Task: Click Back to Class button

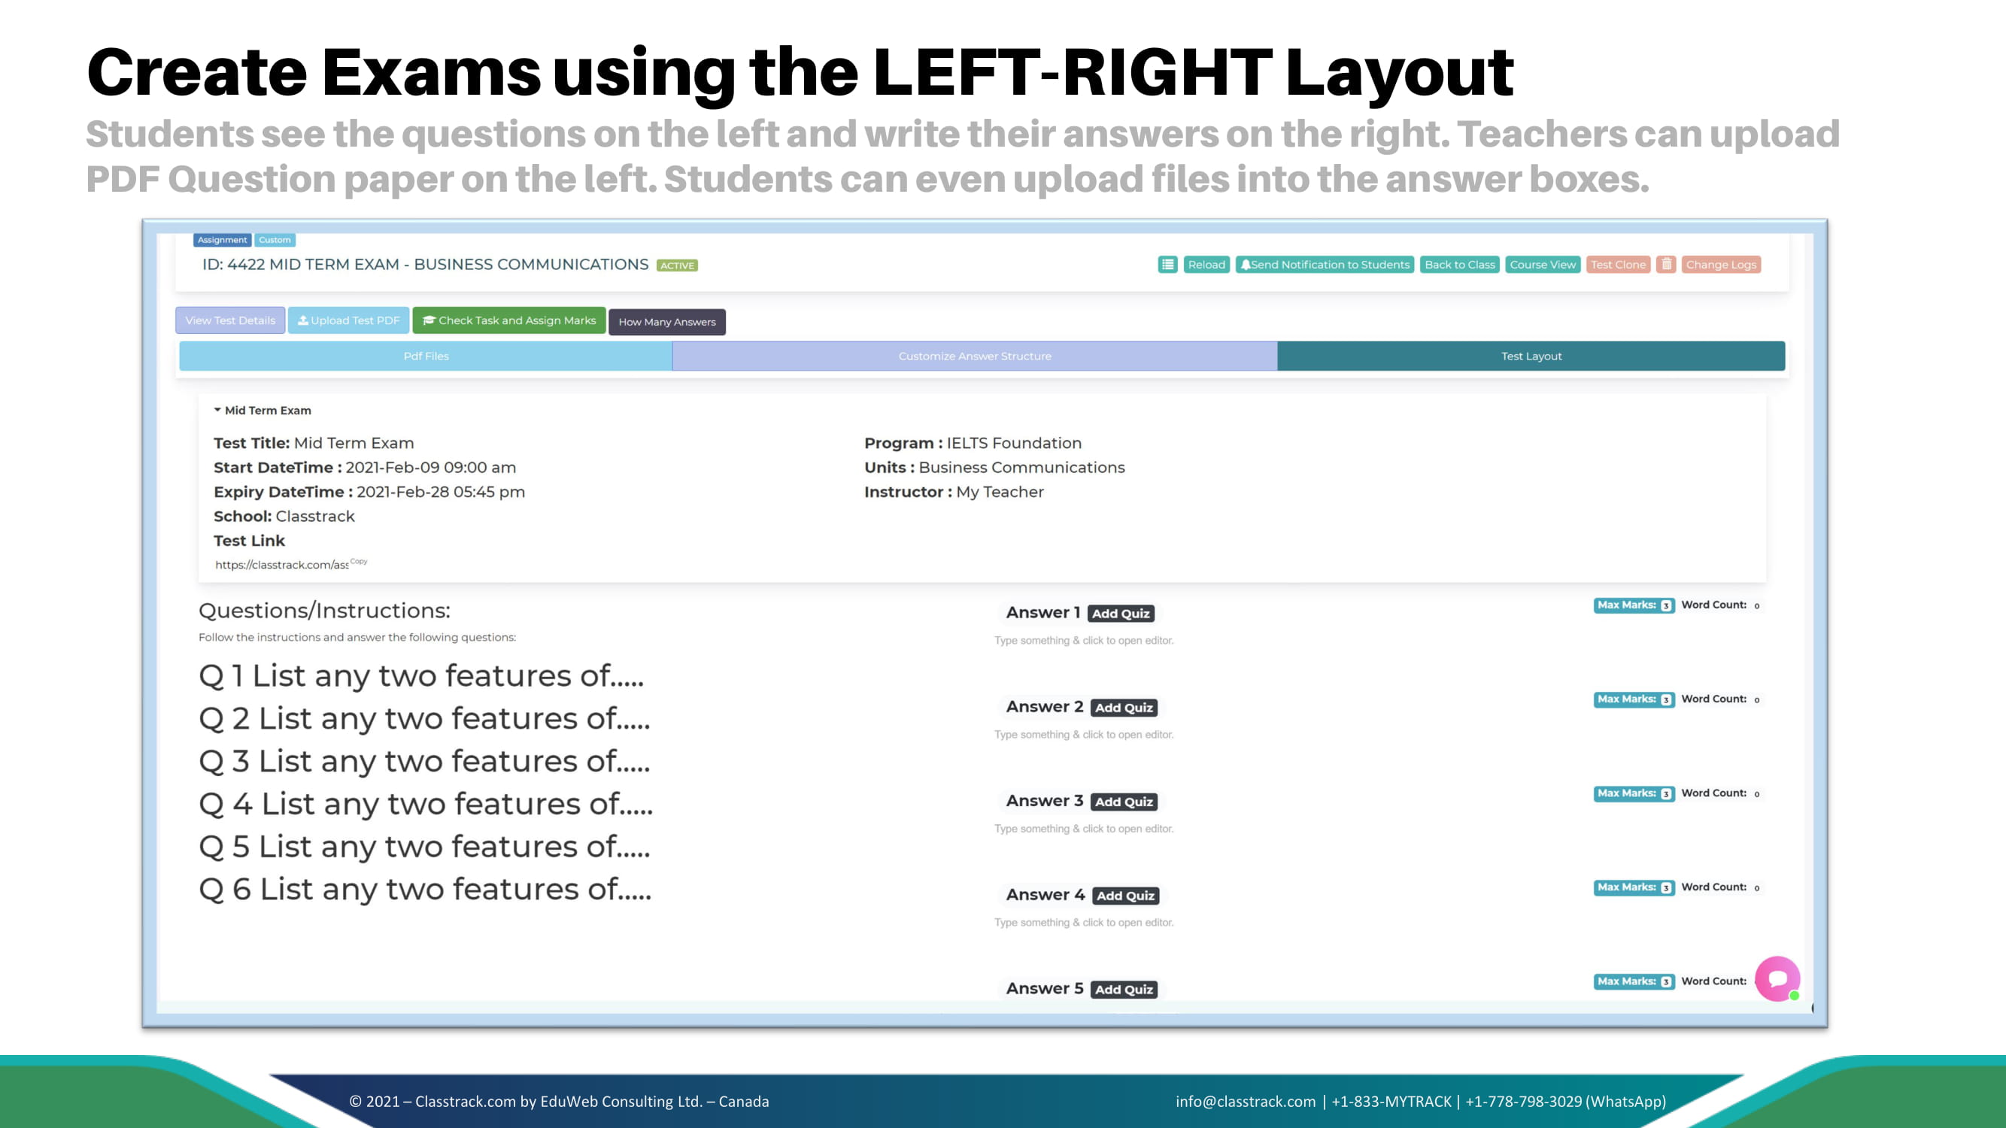Action: pyautogui.click(x=1459, y=265)
